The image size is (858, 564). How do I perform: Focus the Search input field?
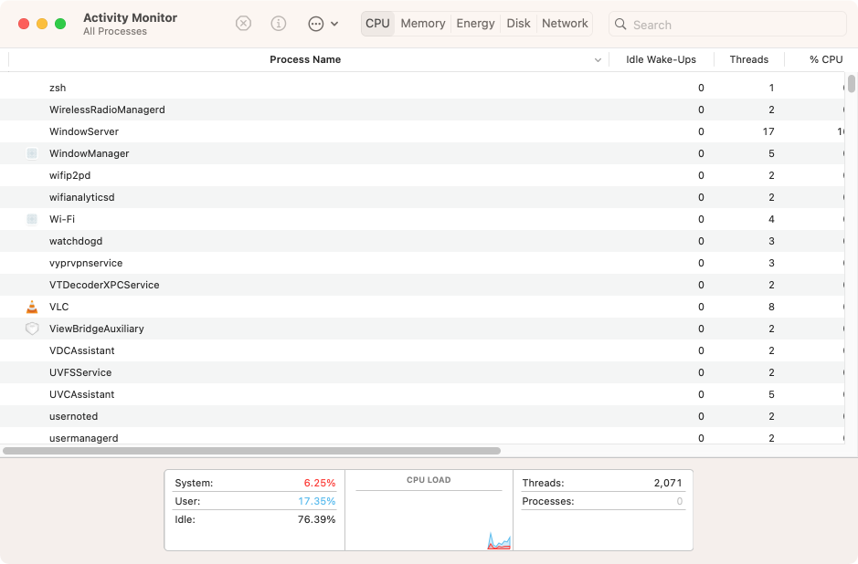click(x=727, y=24)
